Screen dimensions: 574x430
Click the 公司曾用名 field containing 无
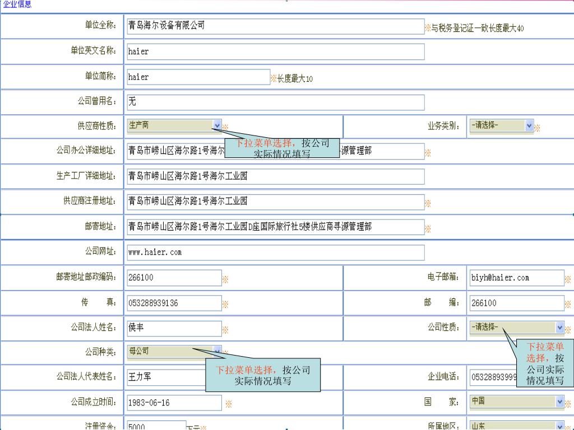(x=276, y=102)
